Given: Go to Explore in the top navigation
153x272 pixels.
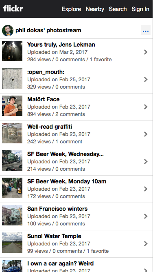Looking at the screenshot, I should 71,9.
